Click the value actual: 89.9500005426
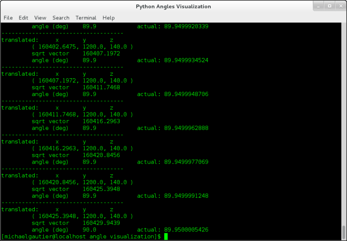 coord(173,230)
